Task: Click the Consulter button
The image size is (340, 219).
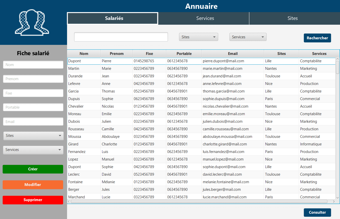Action: tap(317, 212)
